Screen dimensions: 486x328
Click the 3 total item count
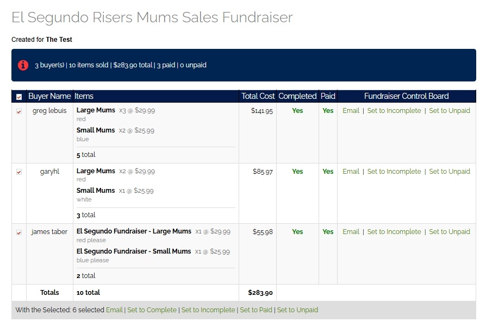pyautogui.click(x=86, y=215)
